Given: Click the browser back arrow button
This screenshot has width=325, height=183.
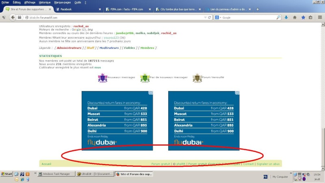Looking at the screenshot, I should [x=13, y=17].
